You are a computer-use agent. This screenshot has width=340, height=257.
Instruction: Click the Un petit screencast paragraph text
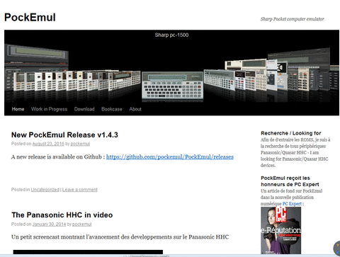(120, 237)
